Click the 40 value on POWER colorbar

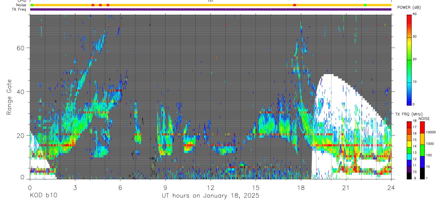[415, 14]
